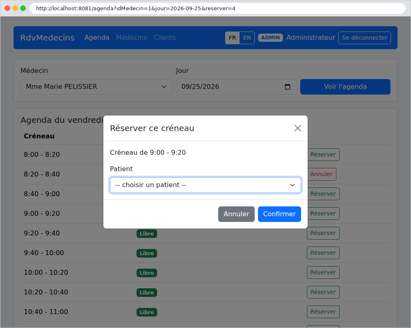Open the Agenda navigation item

(x=97, y=37)
